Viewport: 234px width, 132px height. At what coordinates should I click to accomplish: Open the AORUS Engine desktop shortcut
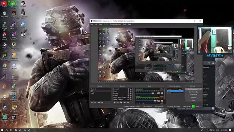[x=4, y=25]
